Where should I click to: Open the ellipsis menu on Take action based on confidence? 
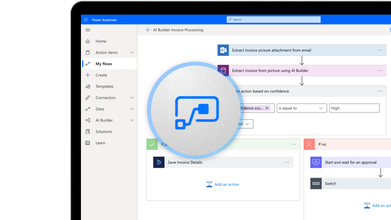(379, 91)
